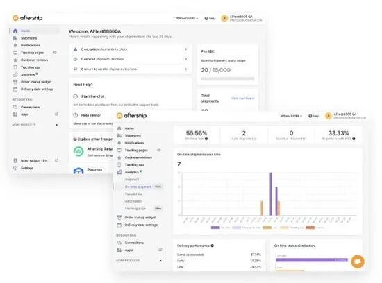Click info icon next to On-time rate
This screenshot has width=382, height=283.
206,139
